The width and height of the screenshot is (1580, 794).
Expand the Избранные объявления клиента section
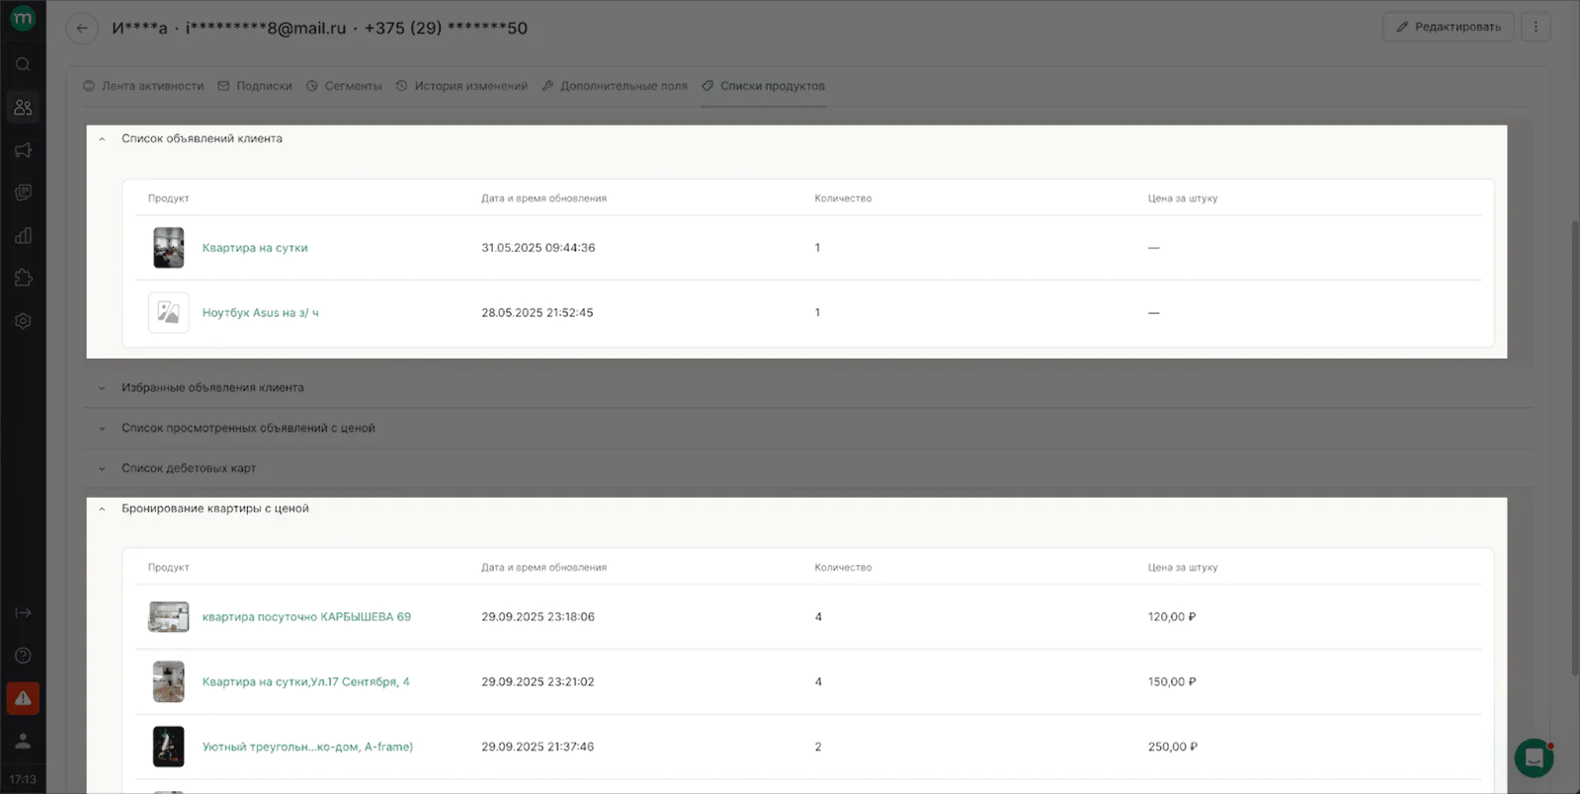click(102, 388)
